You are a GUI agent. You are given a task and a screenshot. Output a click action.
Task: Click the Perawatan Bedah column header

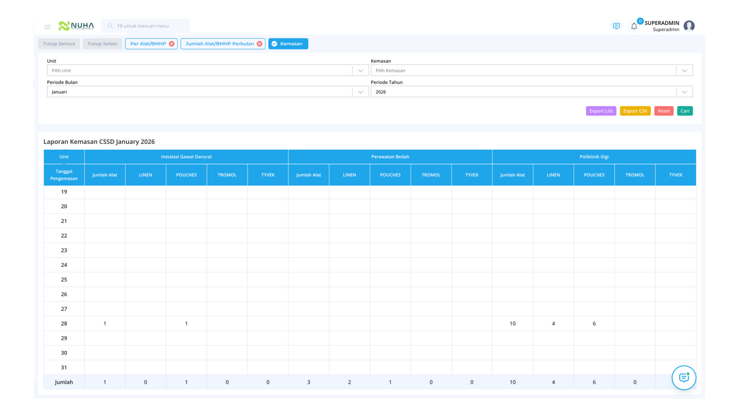point(390,157)
